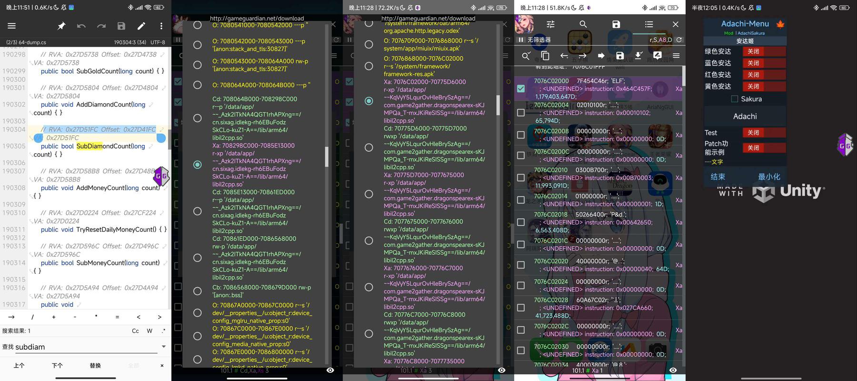Tap the game avatar icon in GameGuardian
This screenshot has width=857, height=381.
(524, 24)
